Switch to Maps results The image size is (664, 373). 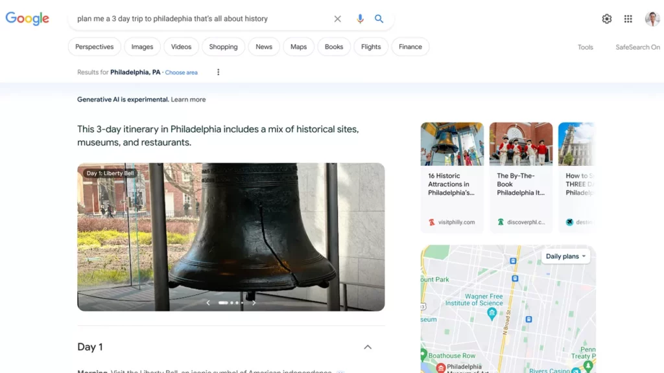pos(298,47)
